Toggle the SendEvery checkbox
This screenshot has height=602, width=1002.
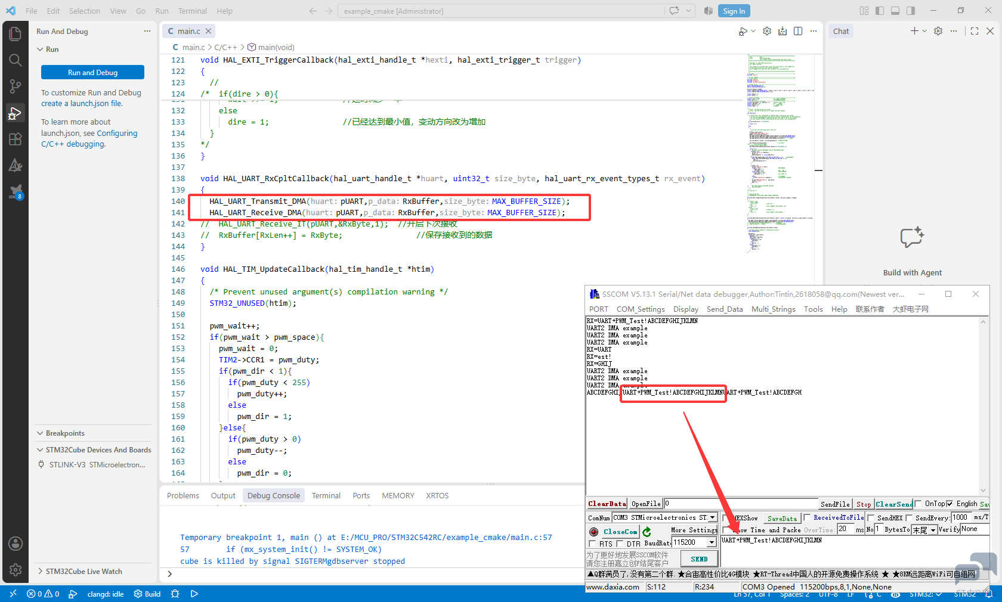(909, 518)
